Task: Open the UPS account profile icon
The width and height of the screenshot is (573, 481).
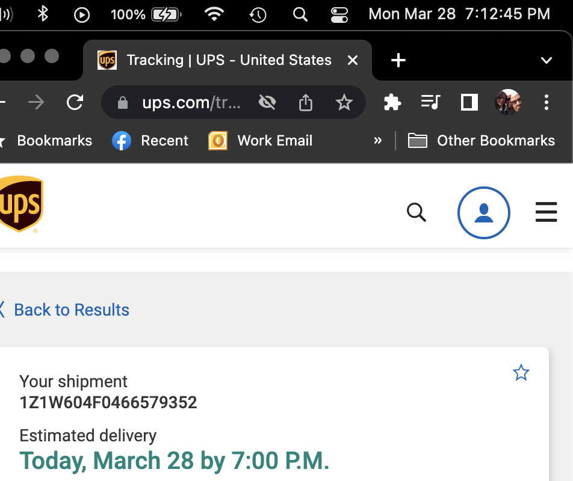Action: point(483,213)
